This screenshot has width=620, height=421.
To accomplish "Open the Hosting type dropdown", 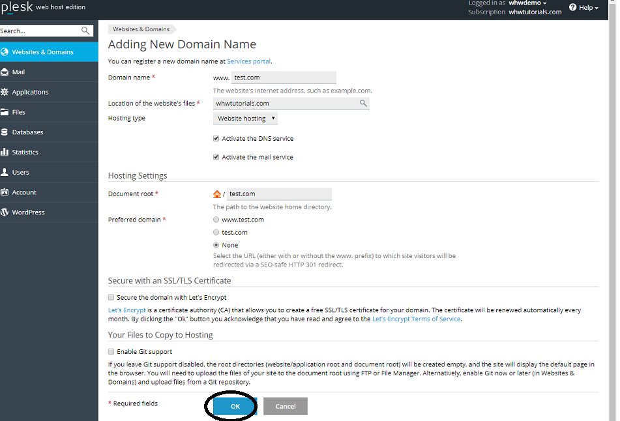I will click(x=245, y=118).
